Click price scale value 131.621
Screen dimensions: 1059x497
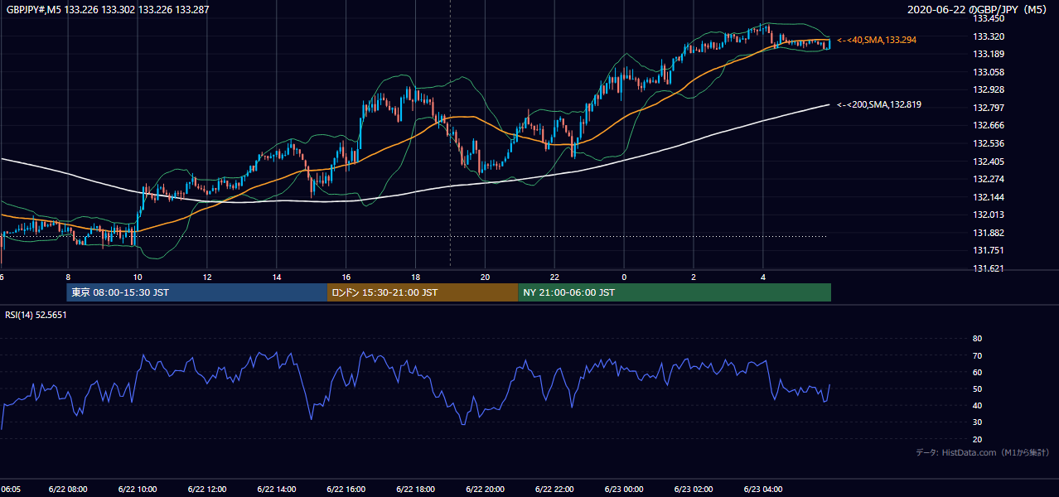coord(989,268)
